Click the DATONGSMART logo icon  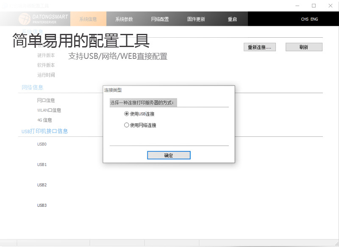[25, 19]
